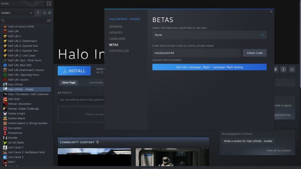Open advanced filter sliders icon
The image size is (301, 169).
coord(49,21)
